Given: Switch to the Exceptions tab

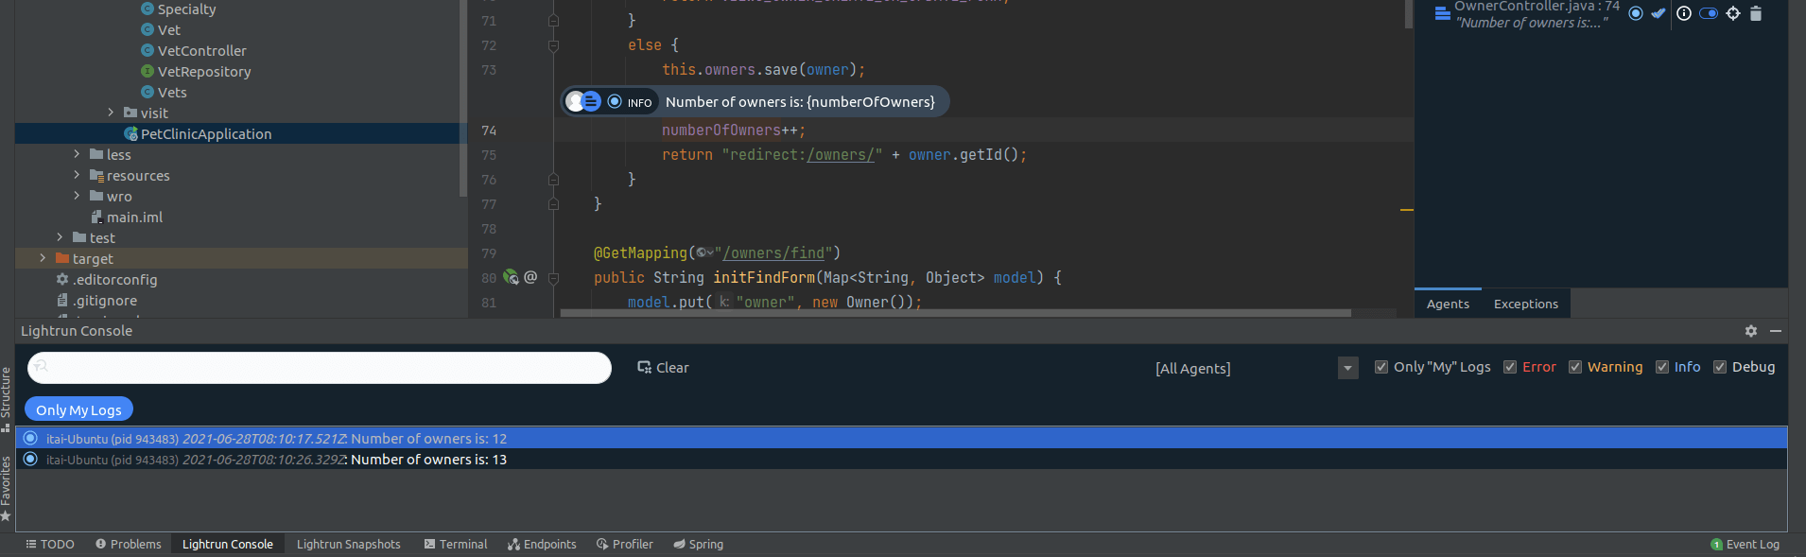Looking at the screenshot, I should tap(1525, 304).
